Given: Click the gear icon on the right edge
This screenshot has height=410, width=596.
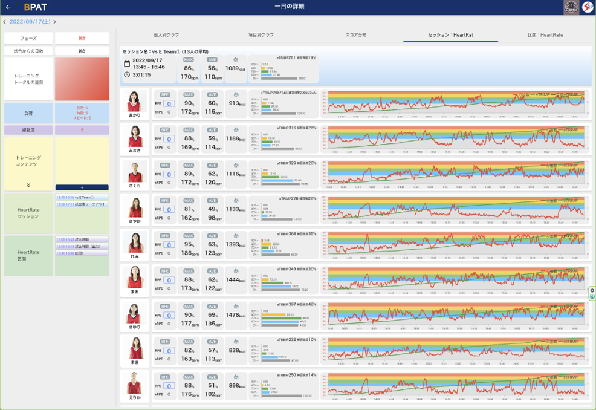Looking at the screenshot, I should [x=592, y=291].
